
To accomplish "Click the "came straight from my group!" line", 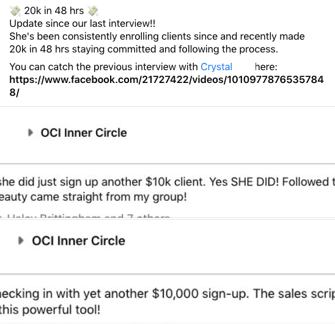I will [x=94, y=196].
